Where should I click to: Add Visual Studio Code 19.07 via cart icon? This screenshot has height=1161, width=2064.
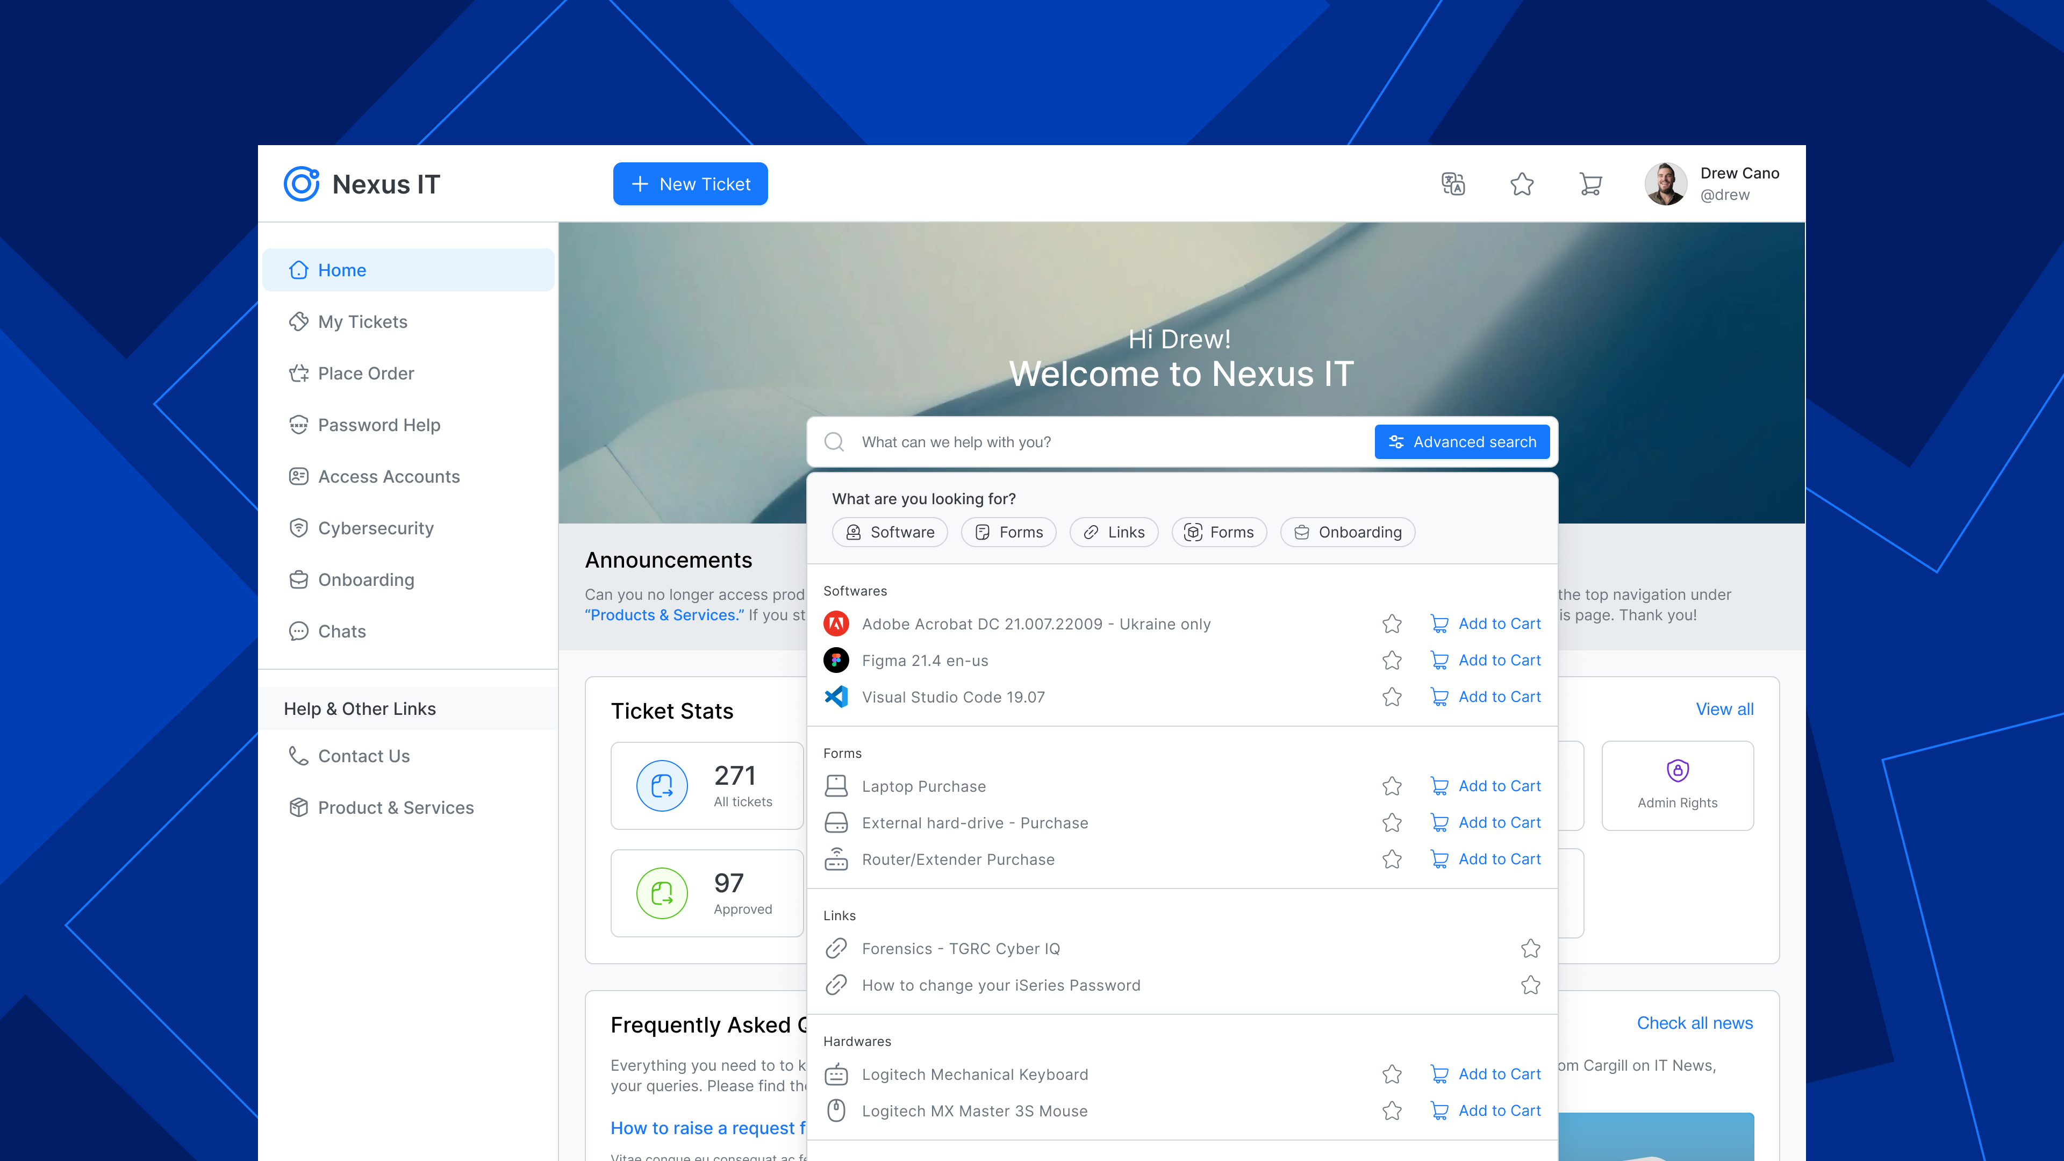click(1440, 696)
